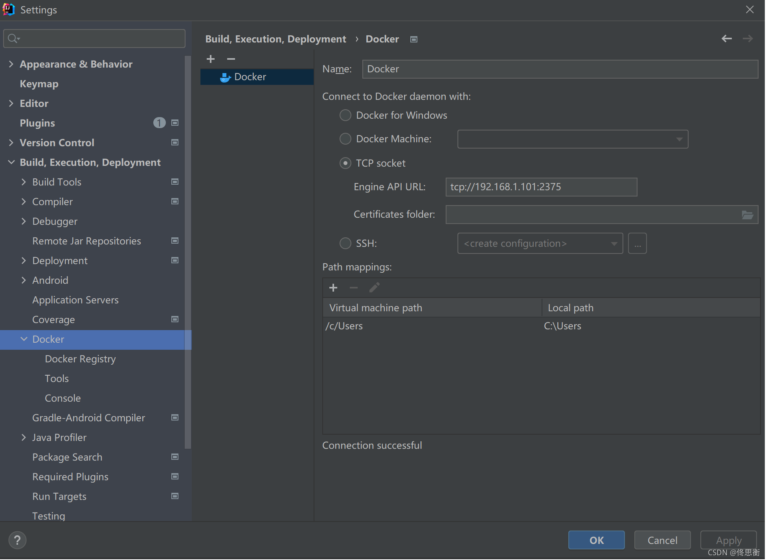
Task: Expand the Build Tools node
Action: [x=24, y=182]
